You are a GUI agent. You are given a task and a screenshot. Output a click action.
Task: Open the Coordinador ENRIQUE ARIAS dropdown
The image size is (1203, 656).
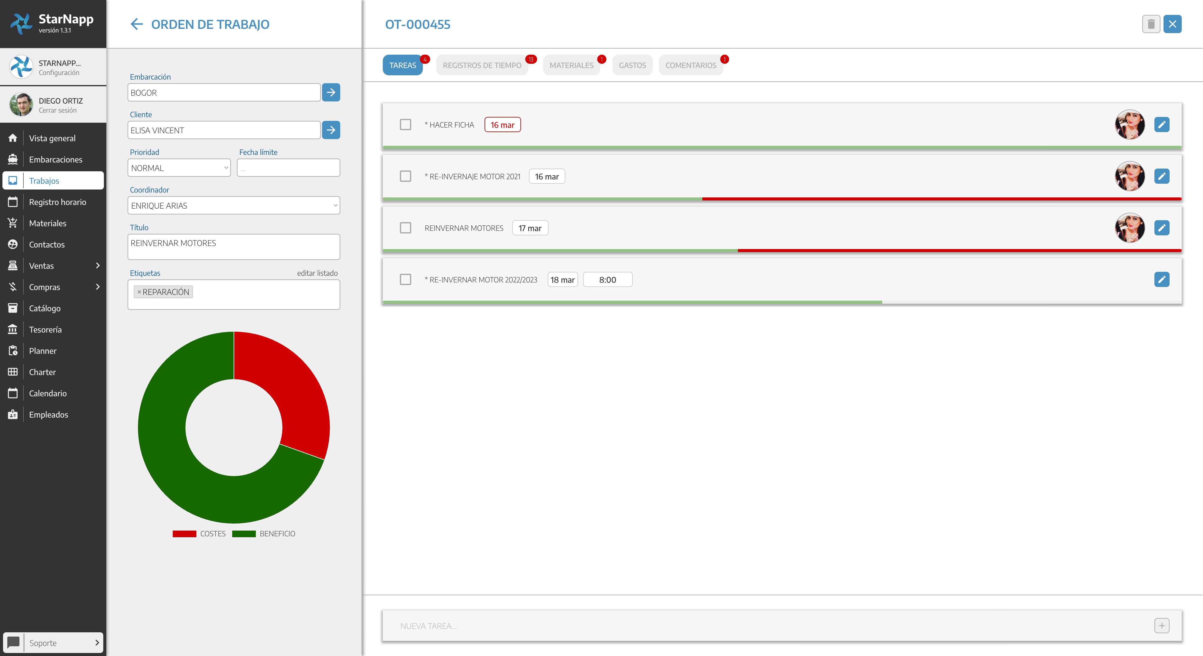click(x=234, y=205)
